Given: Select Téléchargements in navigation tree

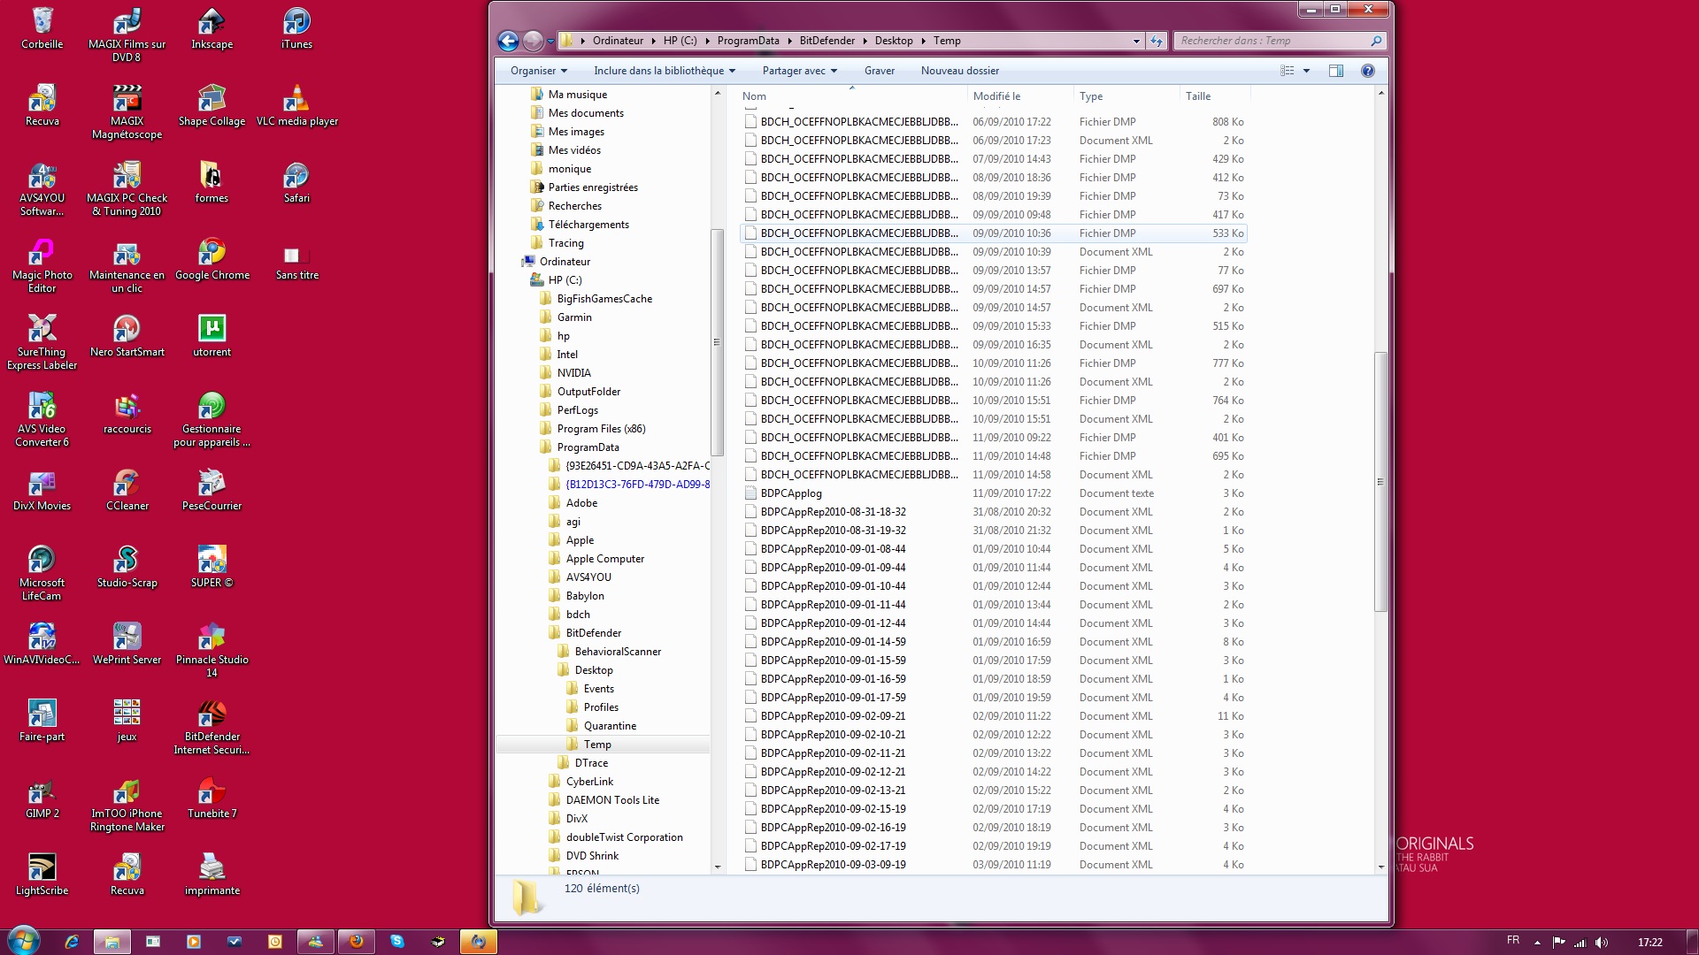Looking at the screenshot, I should pyautogui.click(x=588, y=225).
